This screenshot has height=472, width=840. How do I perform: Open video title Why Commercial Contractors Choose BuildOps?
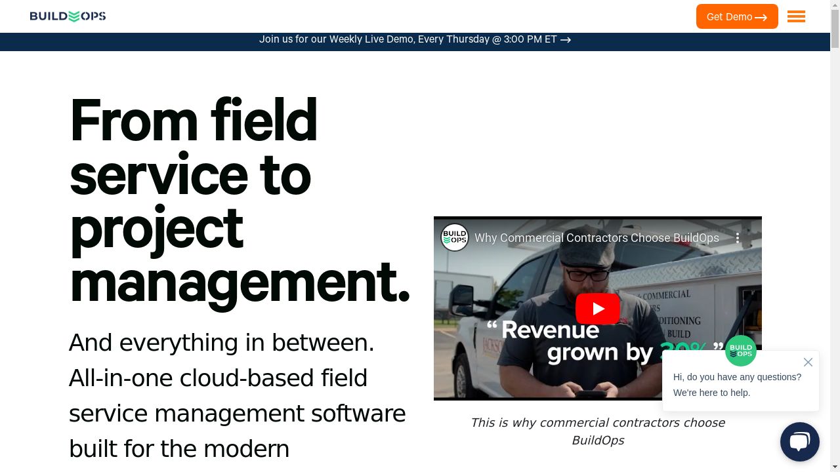pyautogui.click(x=597, y=238)
